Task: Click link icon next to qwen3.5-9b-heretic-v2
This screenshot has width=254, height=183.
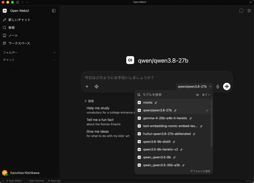Action: [x=181, y=150]
